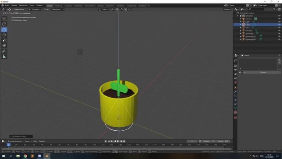This screenshot has width=282, height=159.
Task: Click the outliner filter funnel icon
Action: pos(274,9)
